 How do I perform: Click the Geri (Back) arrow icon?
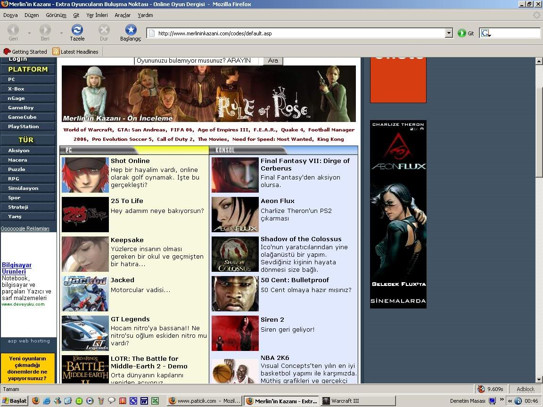[x=13, y=30]
